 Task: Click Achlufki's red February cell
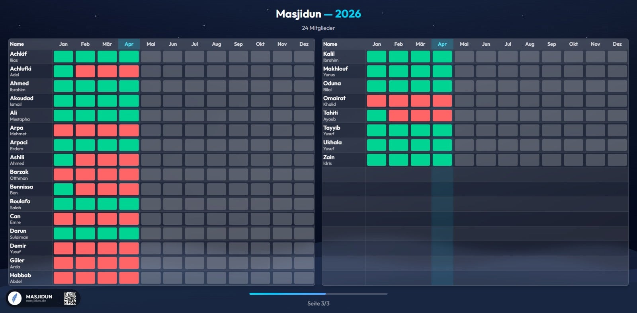[x=85, y=71]
